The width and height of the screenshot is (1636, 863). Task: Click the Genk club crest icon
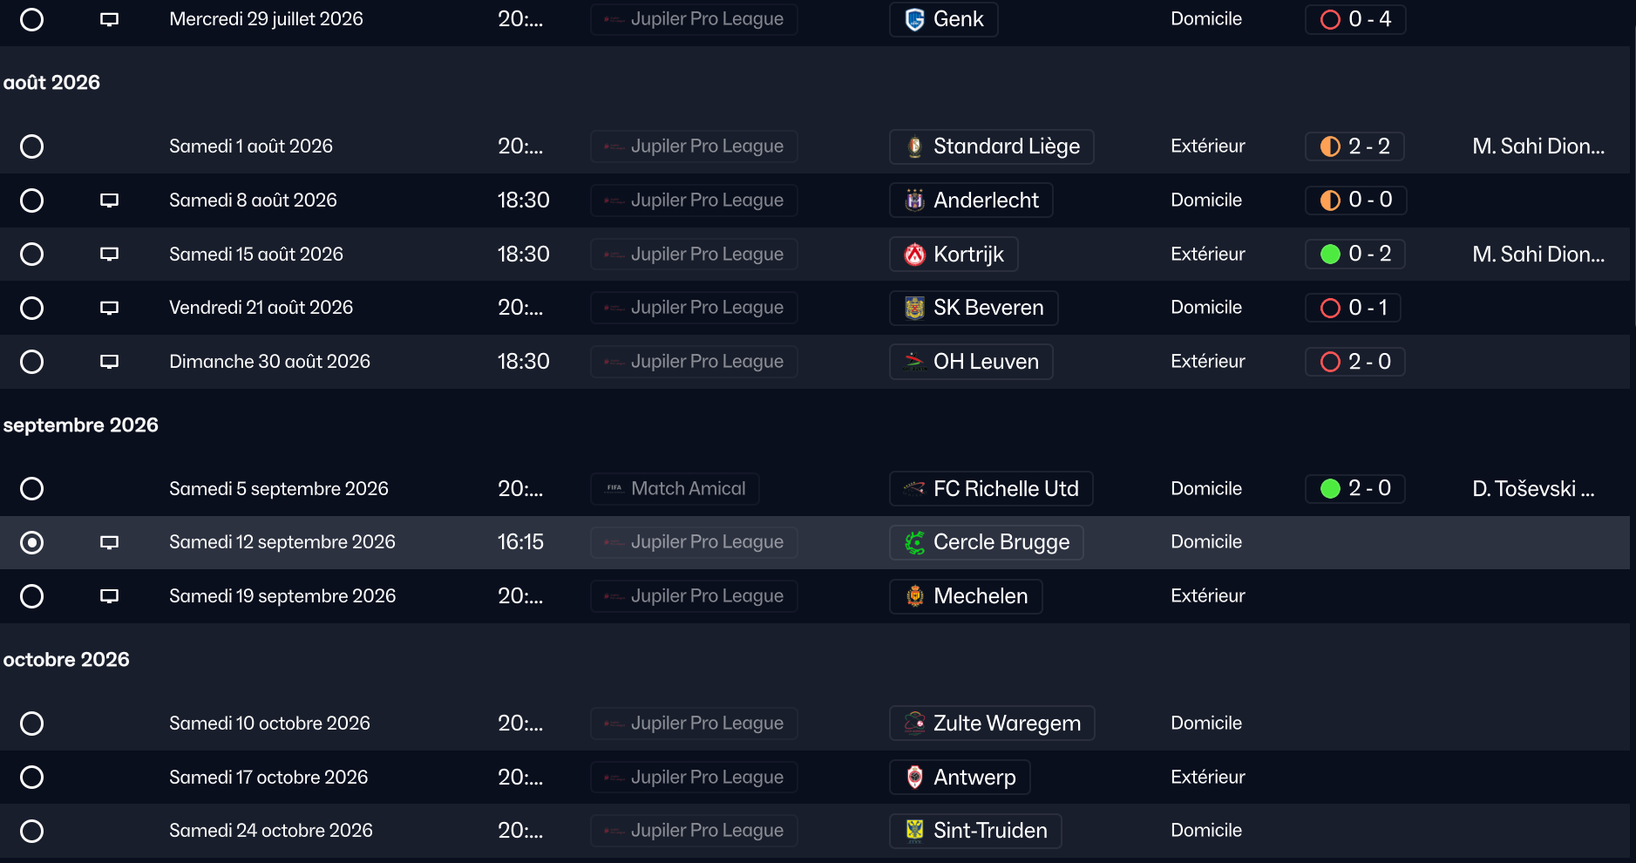[914, 19]
